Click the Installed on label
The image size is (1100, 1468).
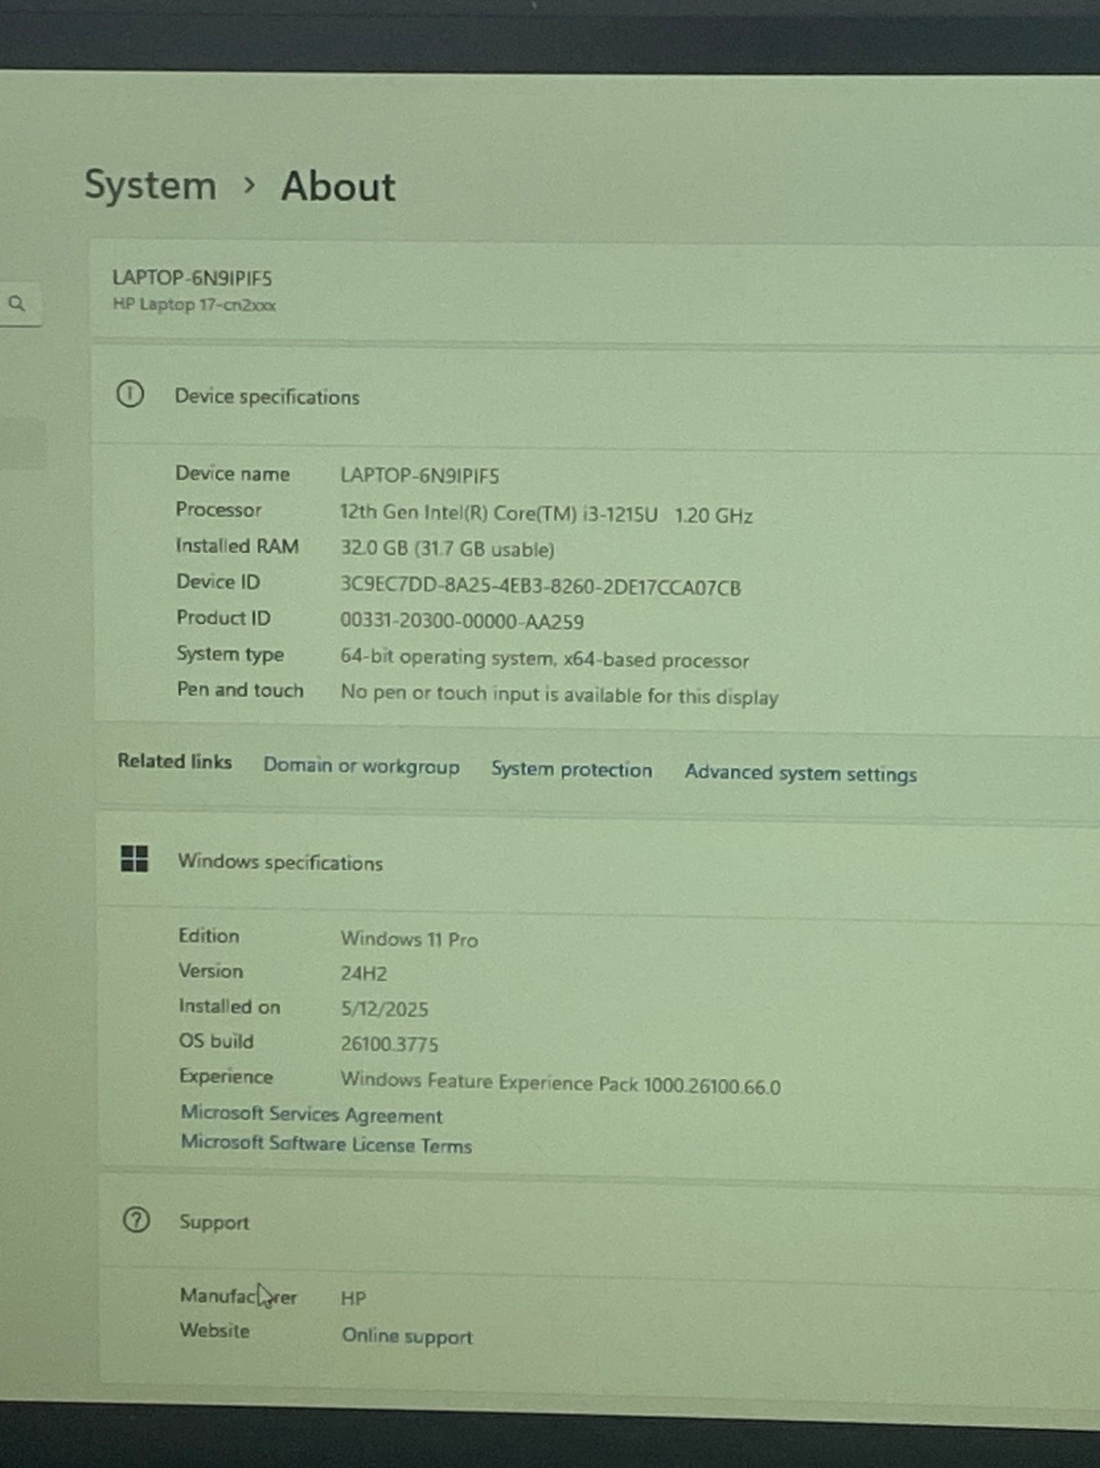(229, 1006)
